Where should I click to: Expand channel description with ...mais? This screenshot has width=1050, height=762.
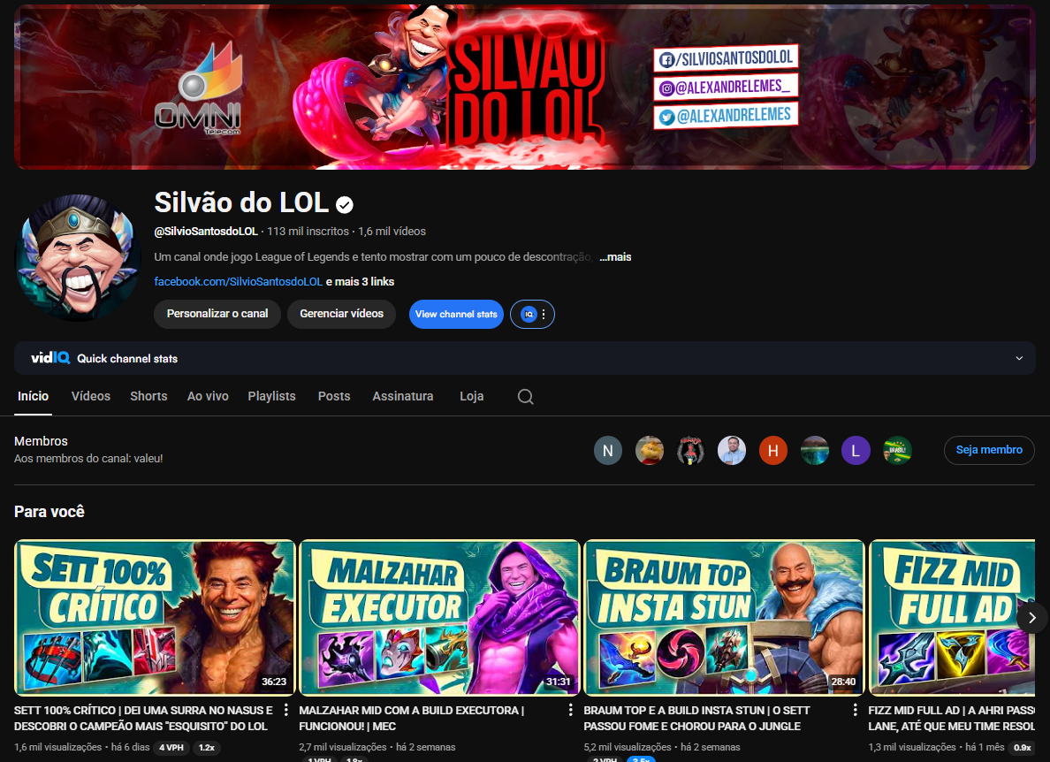(615, 257)
